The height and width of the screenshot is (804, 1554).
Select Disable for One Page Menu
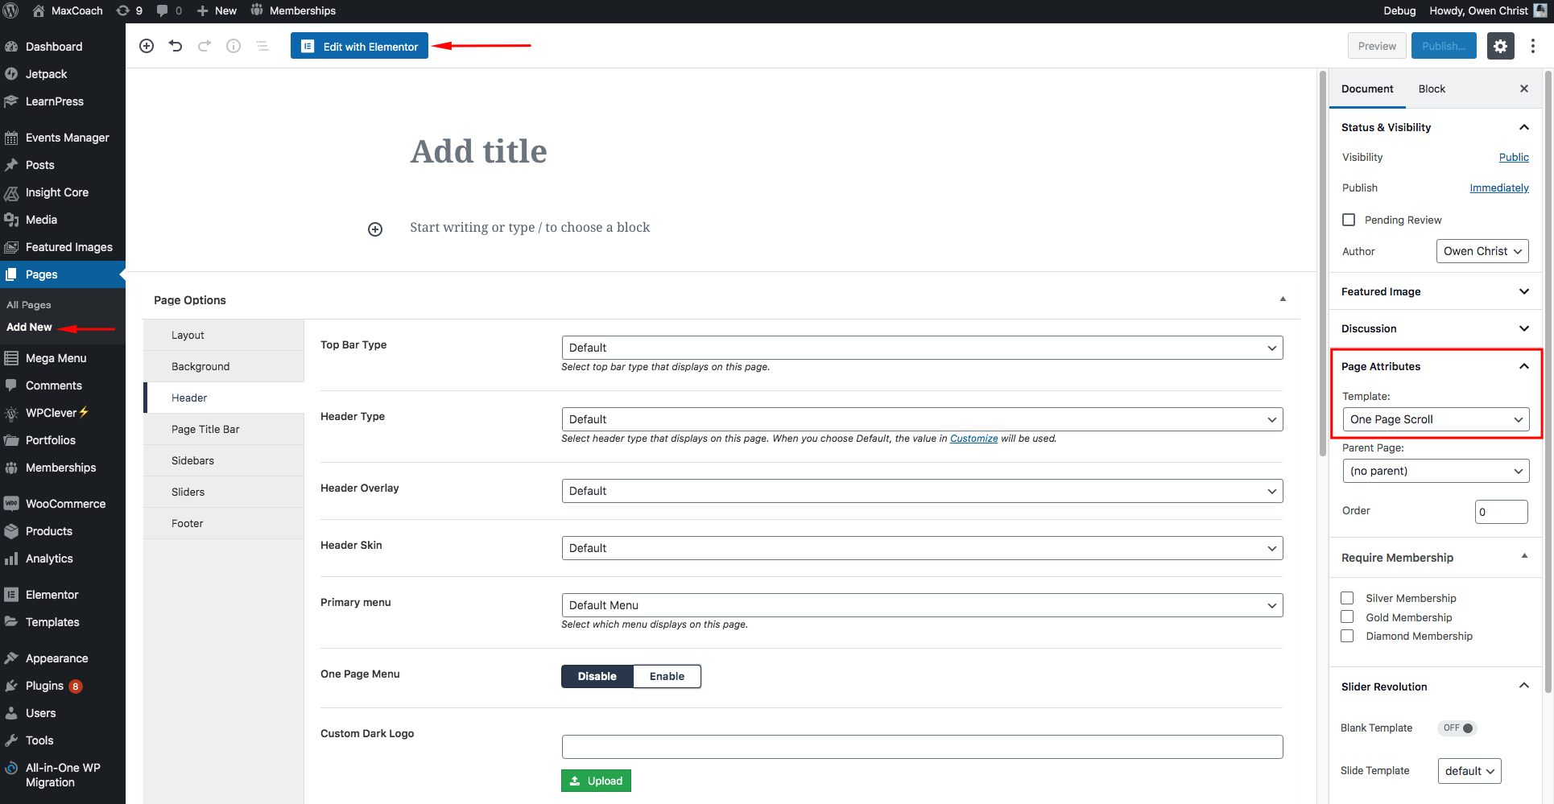[597, 676]
